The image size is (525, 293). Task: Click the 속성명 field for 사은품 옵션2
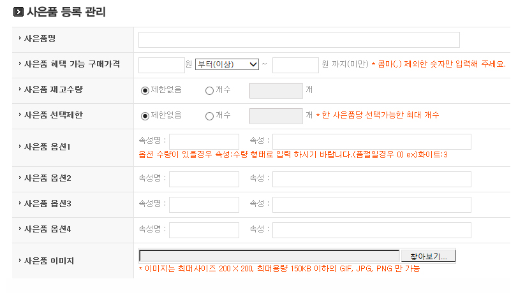click(204, 179)
